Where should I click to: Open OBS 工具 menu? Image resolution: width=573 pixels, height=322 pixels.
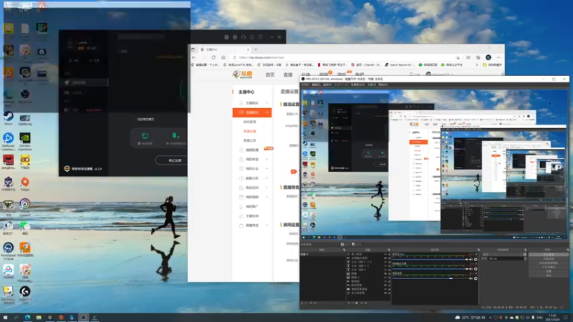(372, 84)
